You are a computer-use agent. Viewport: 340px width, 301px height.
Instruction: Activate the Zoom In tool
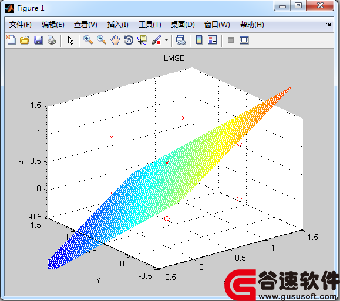click(88, 40)
